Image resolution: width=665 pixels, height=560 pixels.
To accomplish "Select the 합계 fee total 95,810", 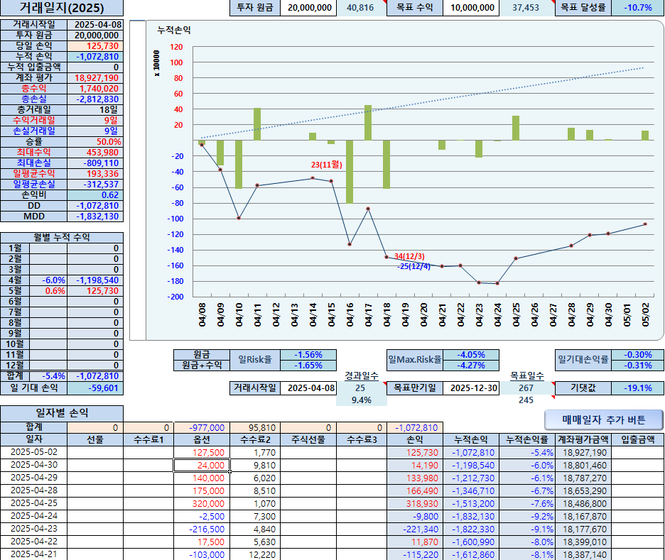I will 255,428.
